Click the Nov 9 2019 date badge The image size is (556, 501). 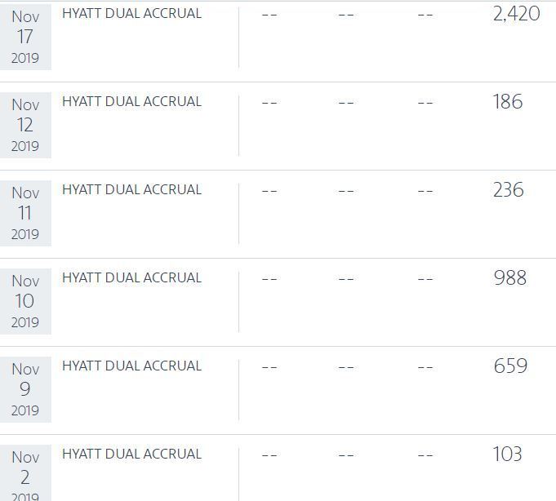tap(25, 389)
